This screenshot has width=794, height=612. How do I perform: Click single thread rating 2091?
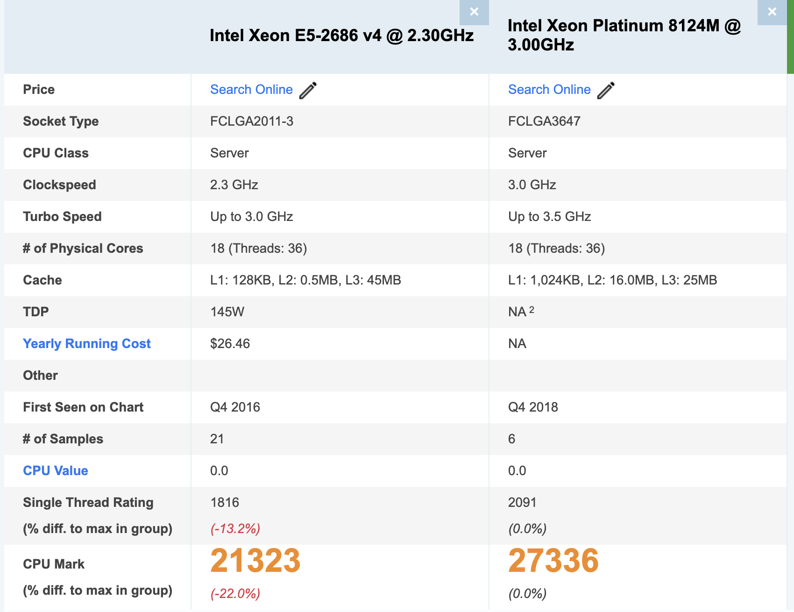[x=522, y=502]
